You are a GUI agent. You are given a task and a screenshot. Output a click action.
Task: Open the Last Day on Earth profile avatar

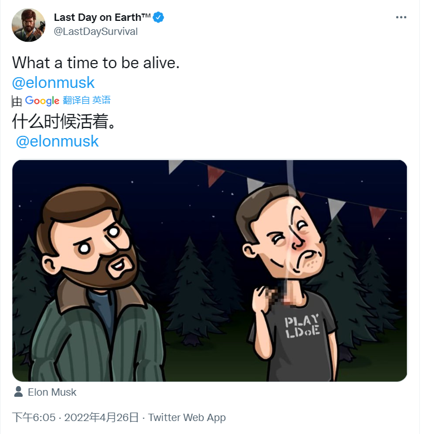(28, 25)
